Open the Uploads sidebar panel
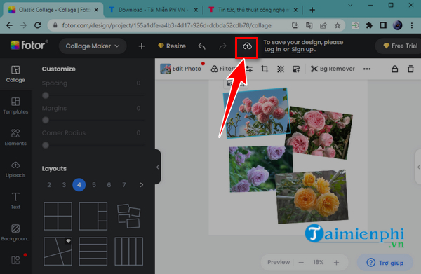The image size is (421, 274). 15,169
